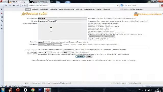
Task: Toggle unique IP addresses only checkbox
Action: coord(39,50)
